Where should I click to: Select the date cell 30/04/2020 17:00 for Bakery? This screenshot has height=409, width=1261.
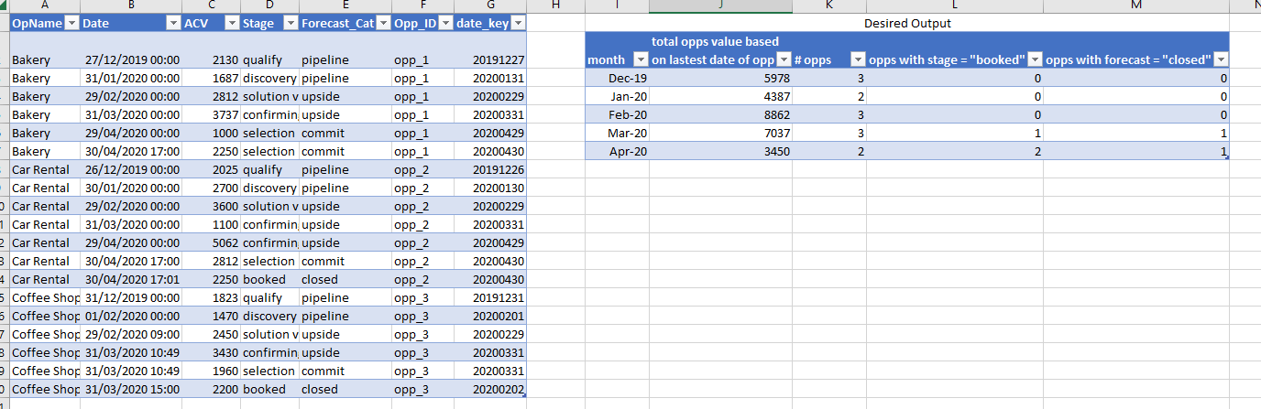click(x=131, y=151)
